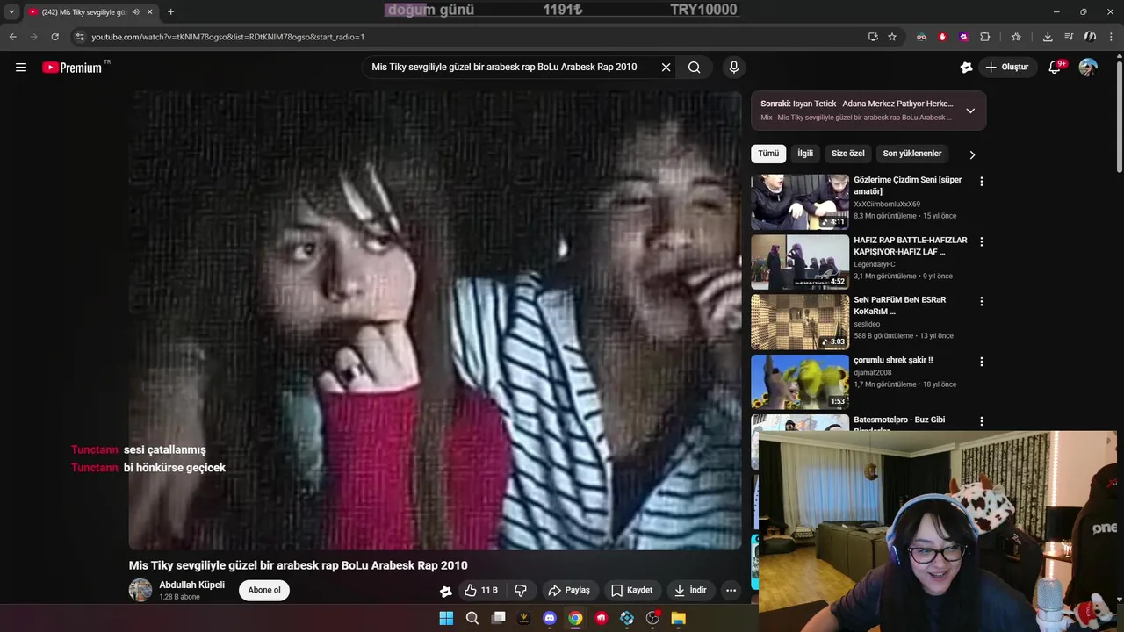Screen dimensions: 1124x632
Task: Like the video with thumbs up
Action: pyautogui.click(x=482, y=590)
